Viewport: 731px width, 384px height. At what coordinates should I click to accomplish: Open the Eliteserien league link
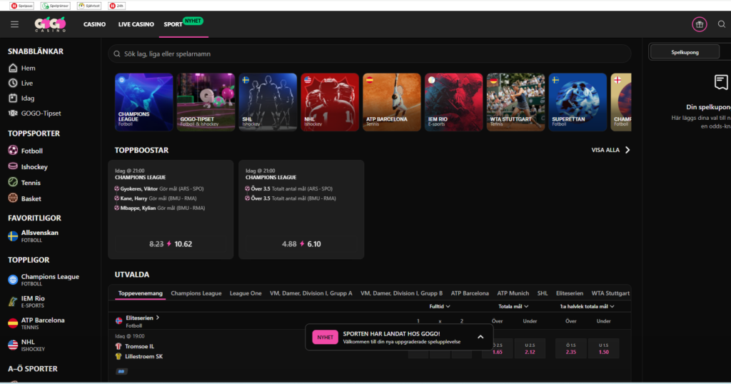(142, 318)
